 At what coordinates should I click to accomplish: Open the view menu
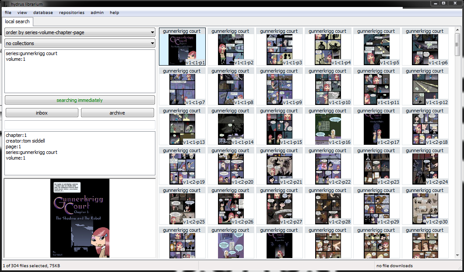coord(22,12)
